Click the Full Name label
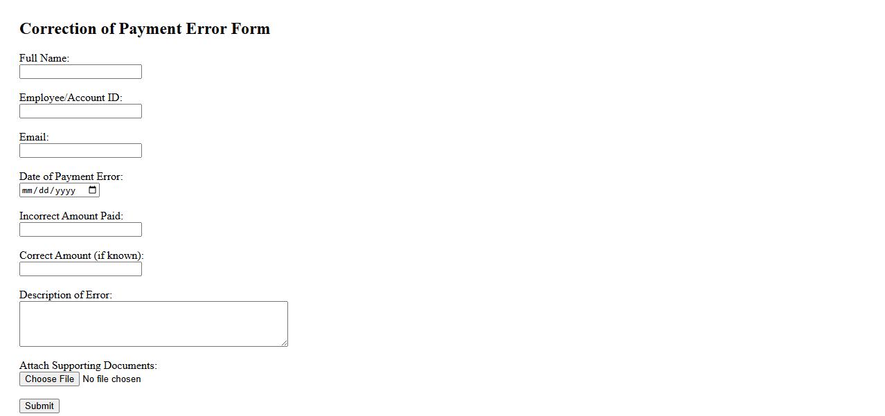 (44, 58)
